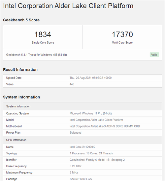165x181 pixels.
Task: Click the 'Power Plan' row label
Action: coord(13,133)
